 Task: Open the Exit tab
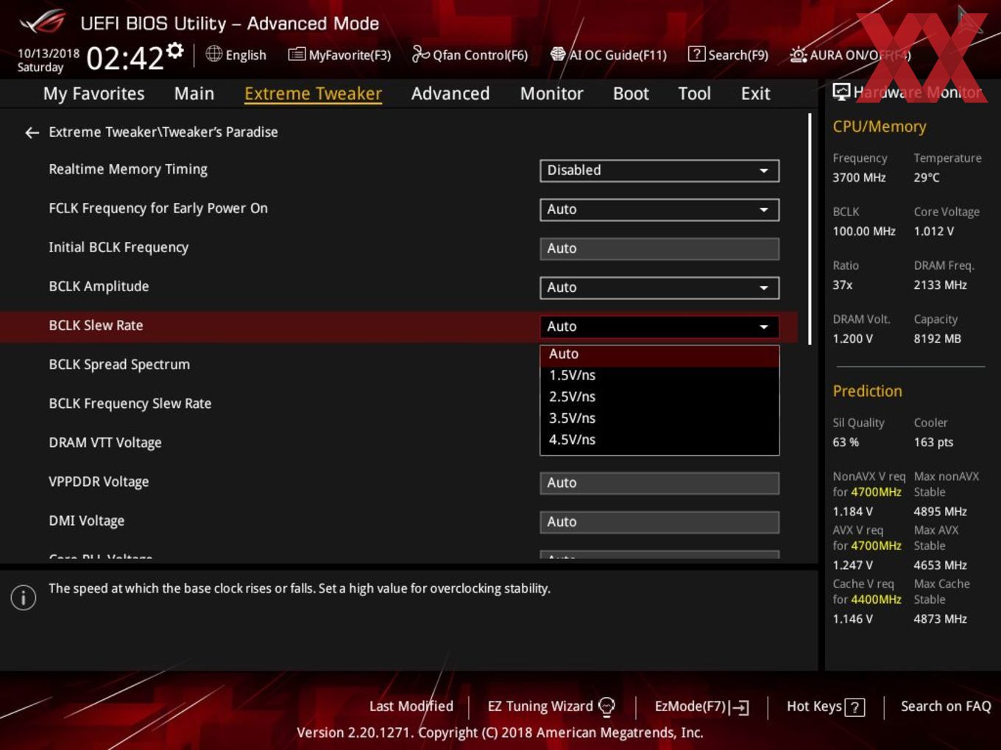click(755, 94)
